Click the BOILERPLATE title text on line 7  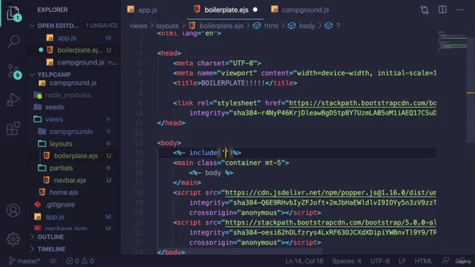point(233,83)
